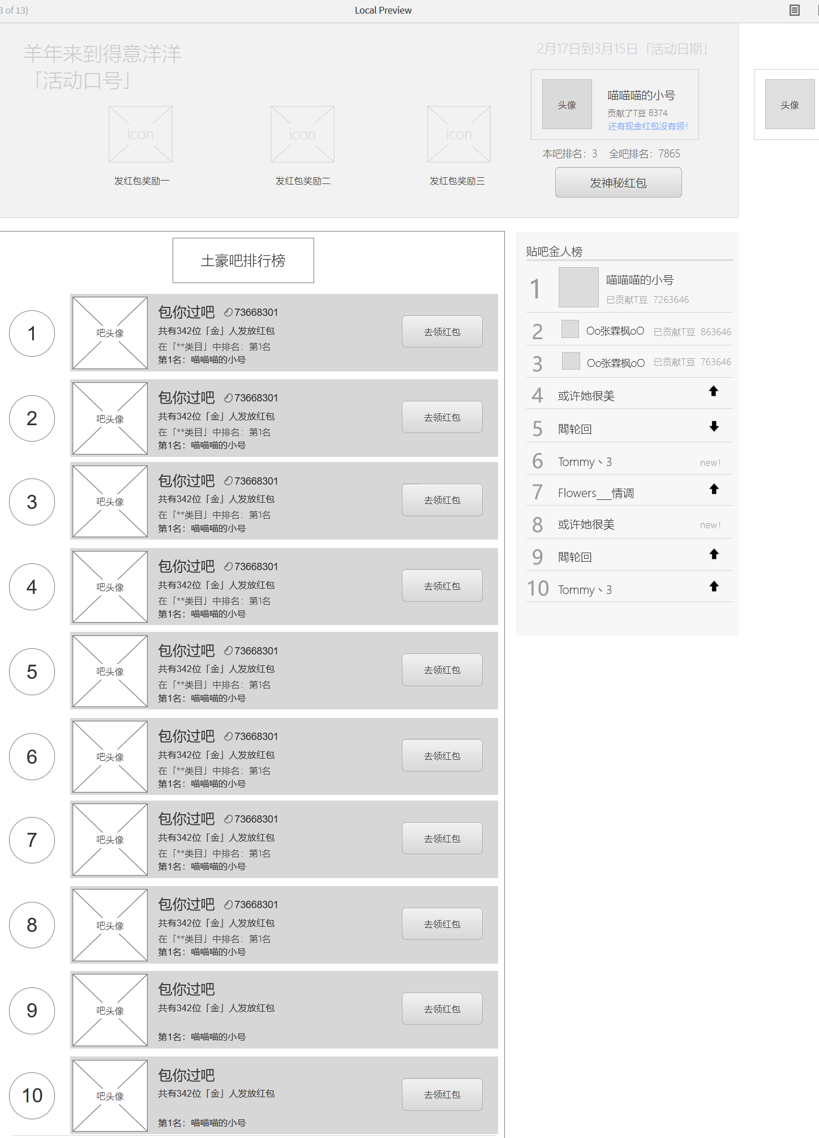Open the 还有现金红包没有领 link

648,126
